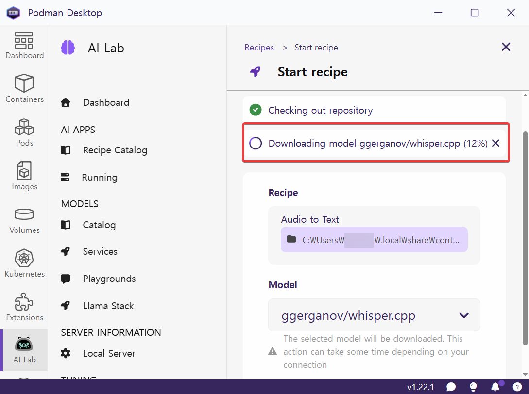Open the Images sidebar icon
This screenshot has height=394, width=529.
[24, 176]
